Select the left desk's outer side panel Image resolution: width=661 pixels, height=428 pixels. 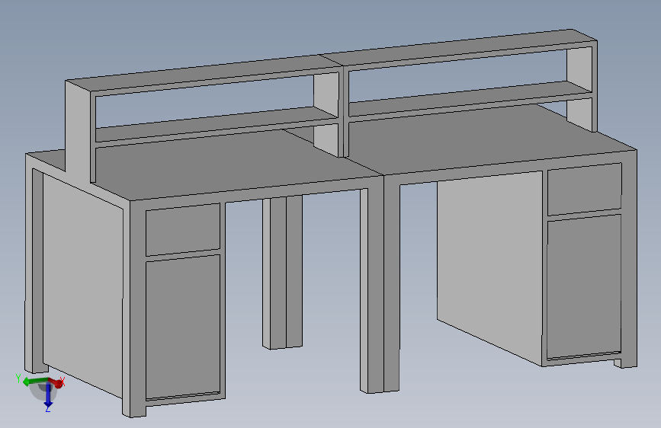[83, 286]
